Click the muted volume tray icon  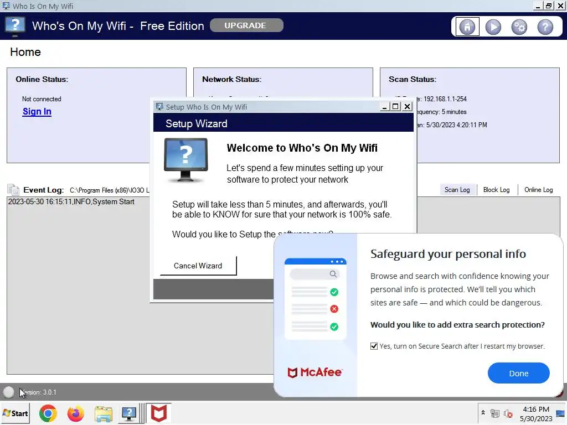508,413
